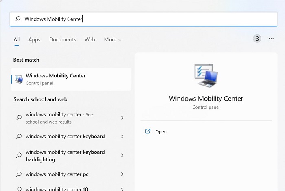Click search icon beside keyboard backlighting suggestion

point(19,155)
